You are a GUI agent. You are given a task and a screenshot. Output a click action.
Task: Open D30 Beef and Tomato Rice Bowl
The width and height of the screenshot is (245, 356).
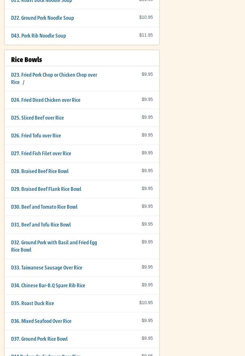coord(44,207)
